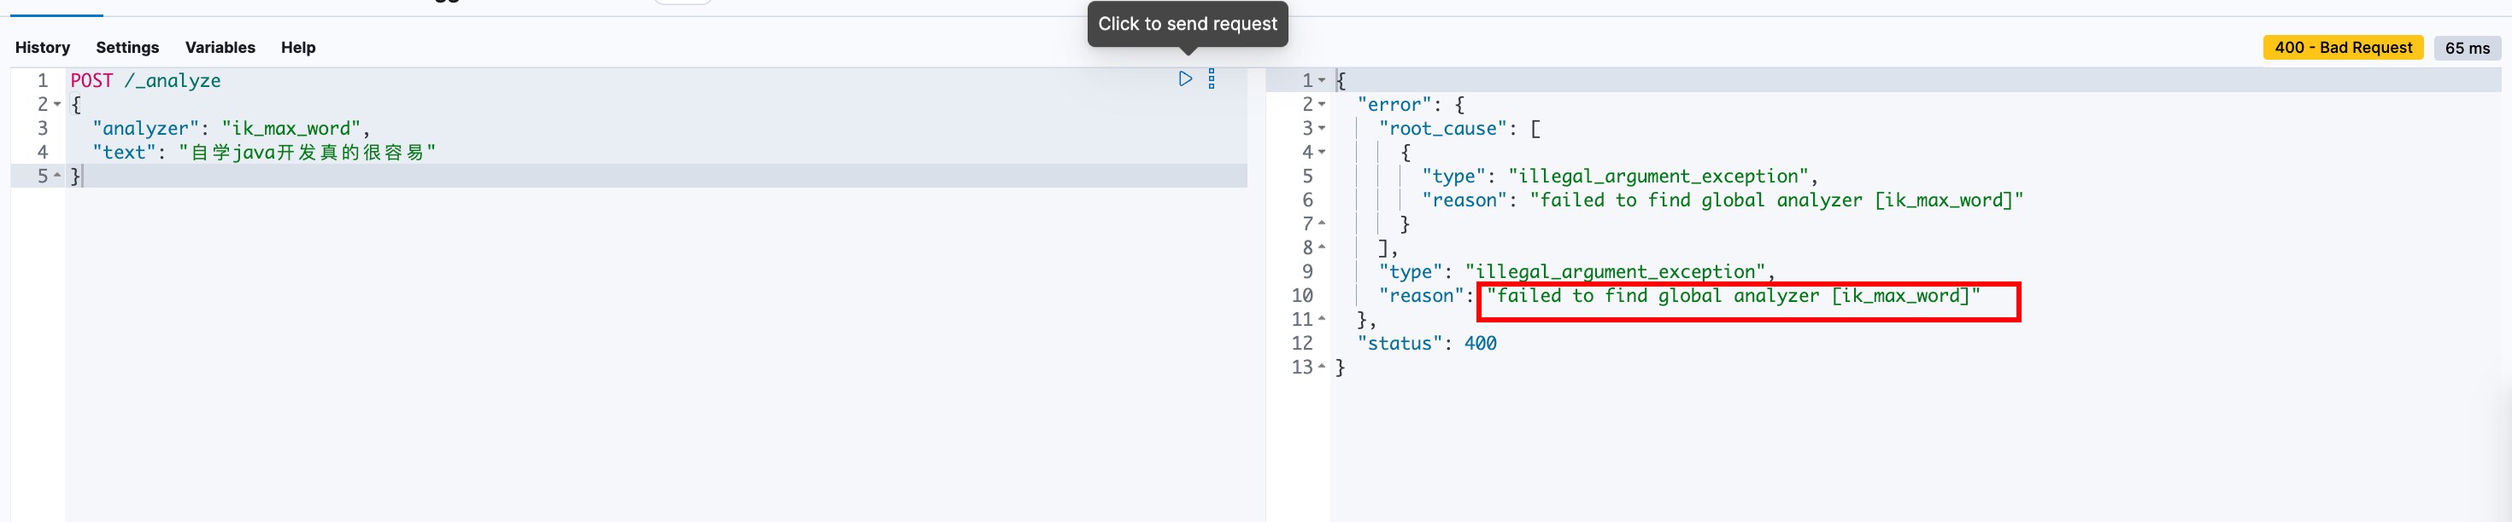
Task: Collapse the object at response line 4
Action: pos(1321,152)
